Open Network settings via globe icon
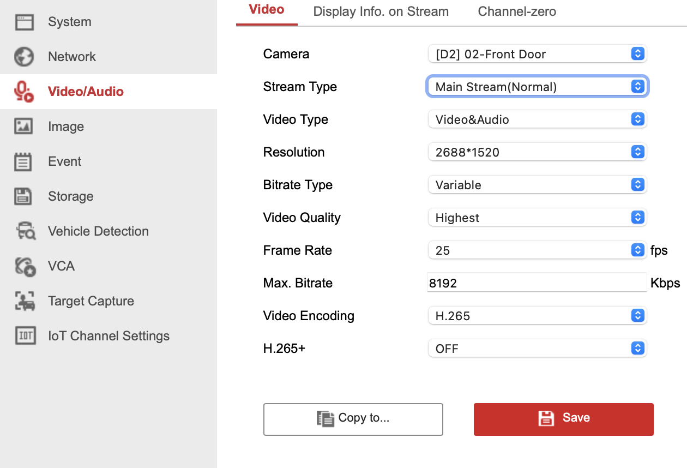This screenshot has width=687, height=468. click(x=24, y=57)
